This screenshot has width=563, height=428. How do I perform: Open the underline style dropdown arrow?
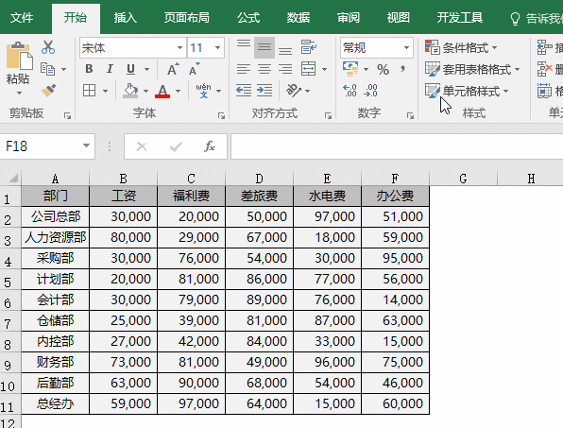coord(146,69)
